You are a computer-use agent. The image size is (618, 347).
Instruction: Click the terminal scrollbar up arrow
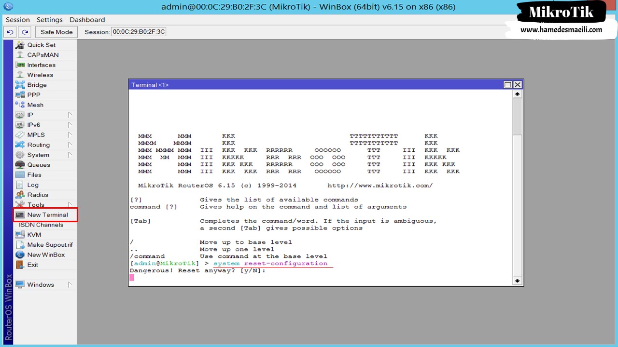pyautogui.click(x=517, y=94)
